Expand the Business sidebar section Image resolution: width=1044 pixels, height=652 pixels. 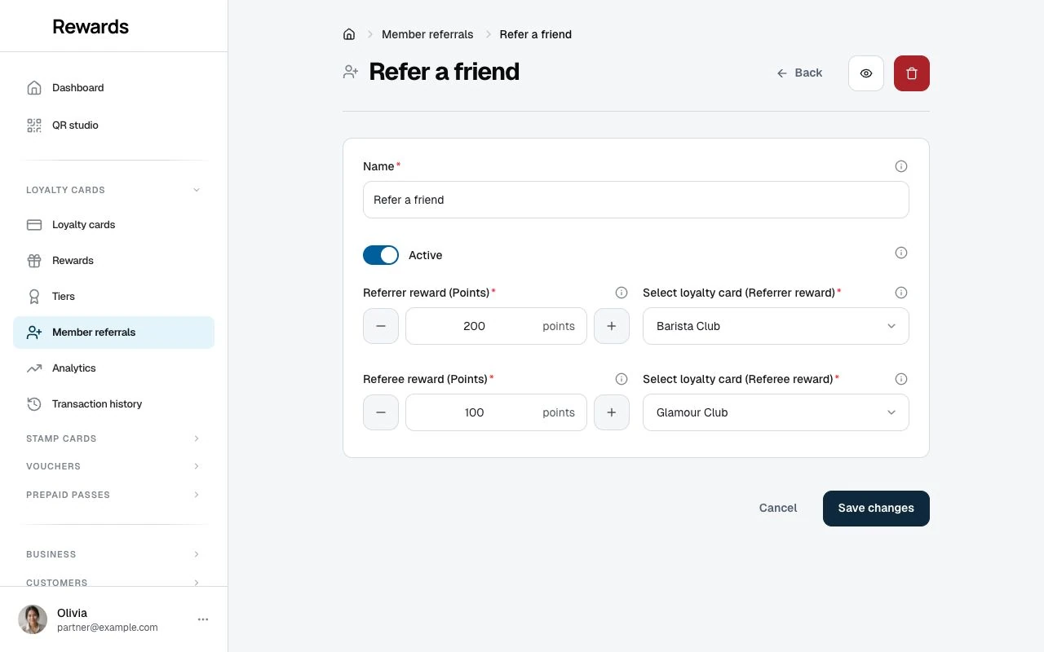tap(113, 554)
